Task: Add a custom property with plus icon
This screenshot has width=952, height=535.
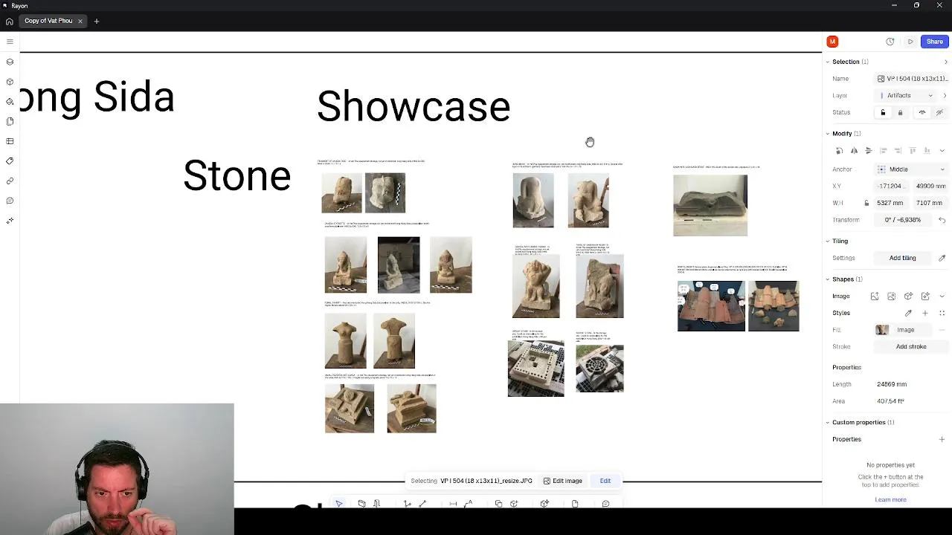Action: [942, 439]
